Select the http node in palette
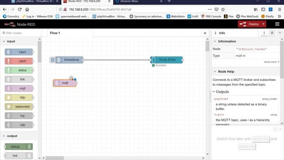The width and height of the screenshot is (284, 160). pyautogui.click(x=19, y=97)
